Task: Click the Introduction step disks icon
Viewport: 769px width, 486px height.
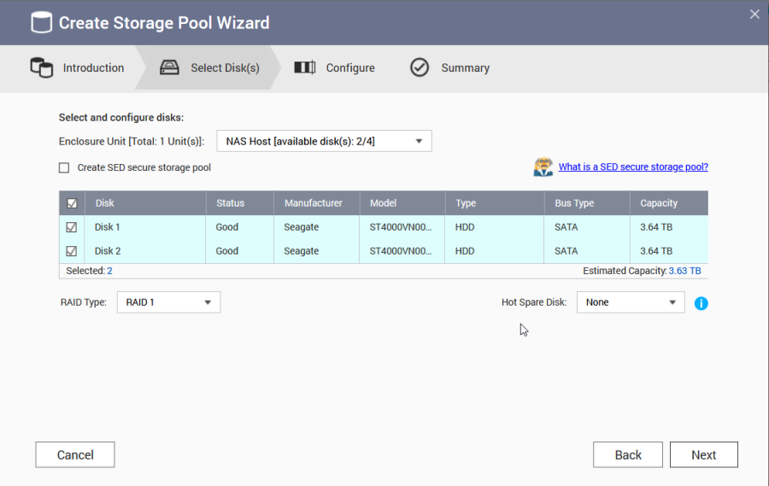Action: [x=41, y=67]
